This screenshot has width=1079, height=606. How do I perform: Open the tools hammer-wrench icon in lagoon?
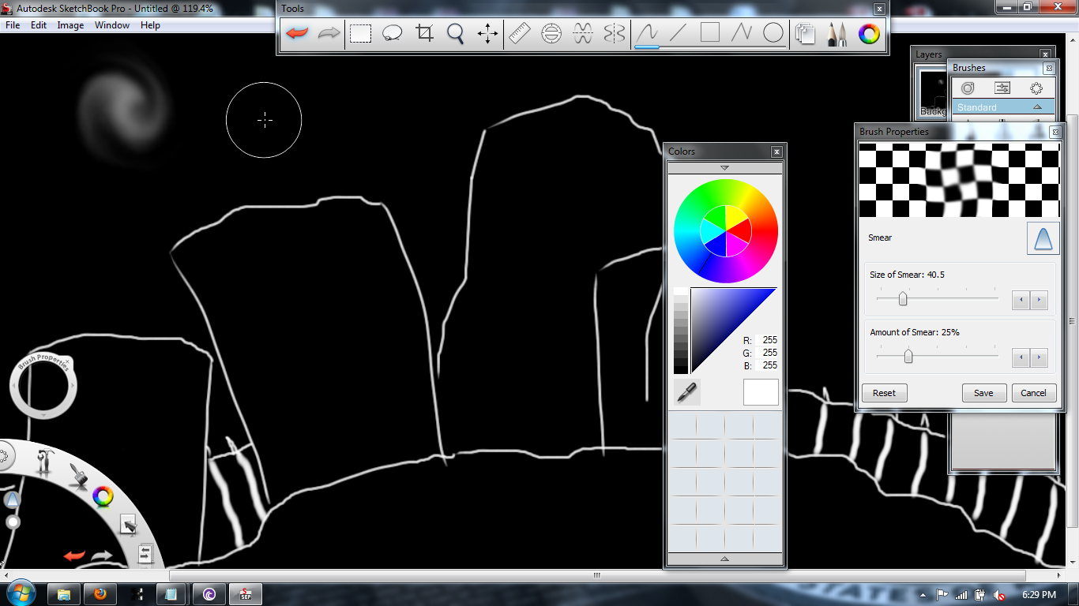(x=44, y=462)
